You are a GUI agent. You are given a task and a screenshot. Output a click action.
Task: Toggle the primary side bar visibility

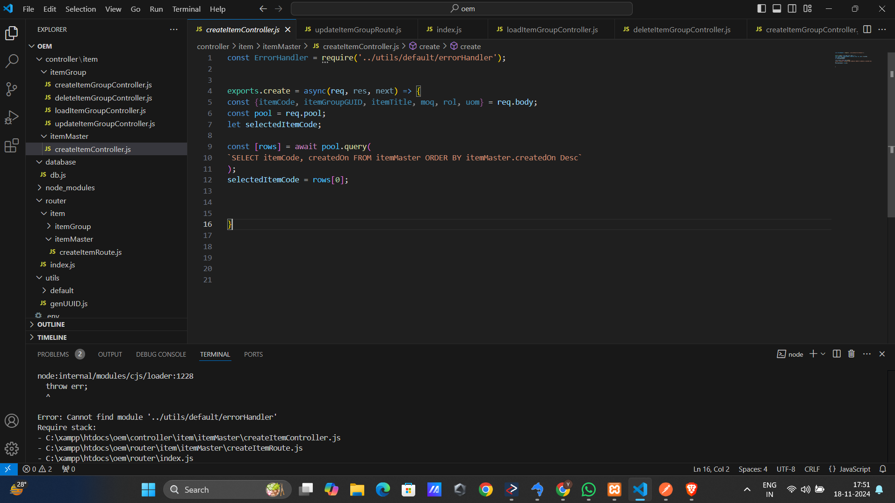coord(761,8)
